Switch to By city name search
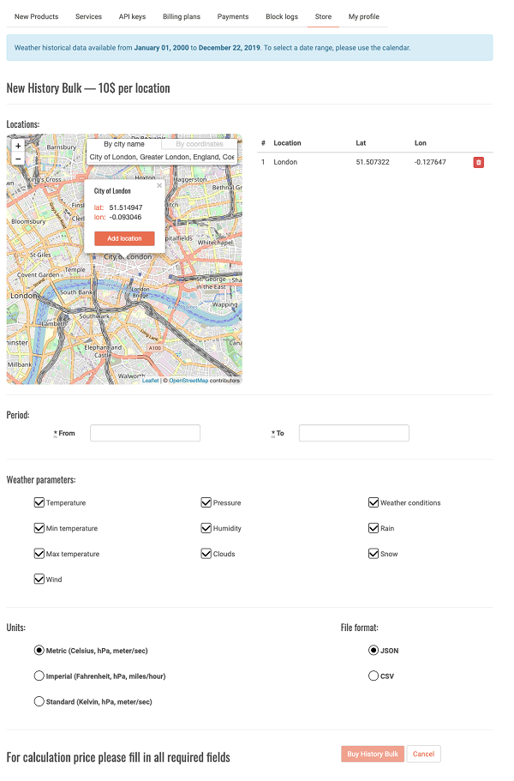Viewport: 514px width, 781px height. coord(124,144)
